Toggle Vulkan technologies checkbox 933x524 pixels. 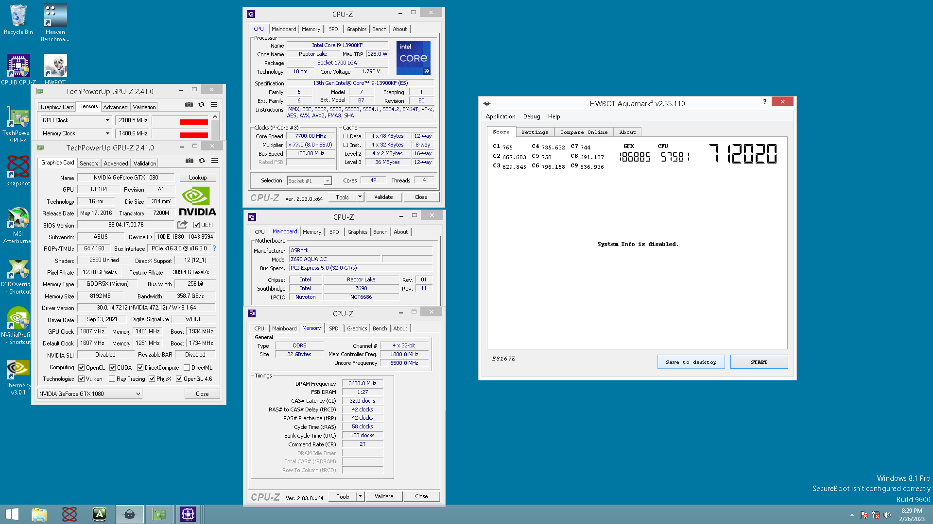click(x=82, y=379)
